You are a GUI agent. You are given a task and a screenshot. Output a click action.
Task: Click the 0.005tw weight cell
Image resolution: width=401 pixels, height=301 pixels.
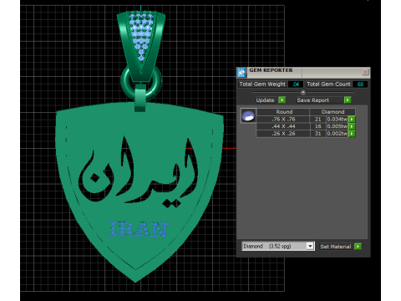(338, 126)
